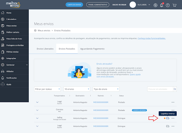The width and height of the screenshot is (182, 133).
Task: Click the Gerenciar gear icon
Action: [2, 65]
